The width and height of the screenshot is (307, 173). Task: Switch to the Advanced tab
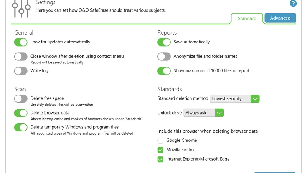[x=280, y=18]
